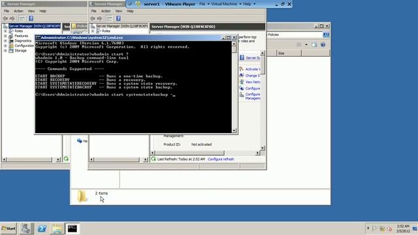This screenshot has height=235, width=418.
Task: Click the taskbar clock showing 2:52 AM
Action: (403, 228)
